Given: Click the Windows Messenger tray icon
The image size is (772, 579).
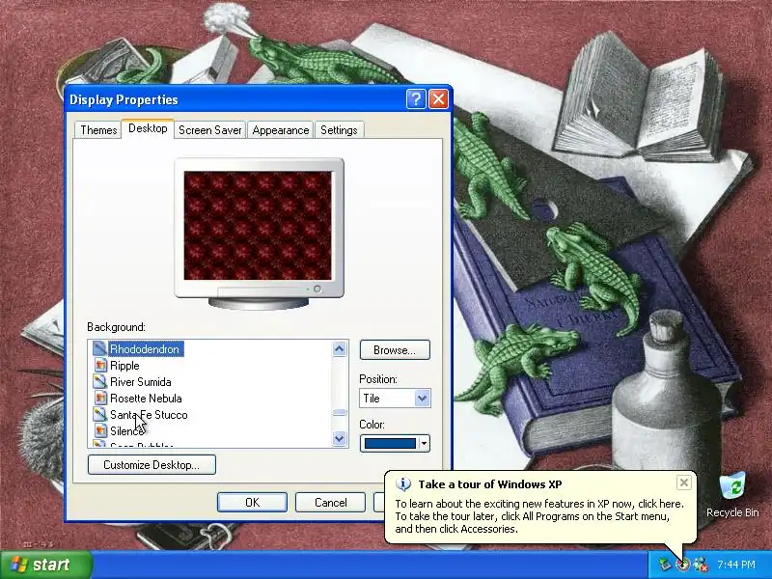Looking at the screenshot, I should pyautogui.click(x=700, y=565).
